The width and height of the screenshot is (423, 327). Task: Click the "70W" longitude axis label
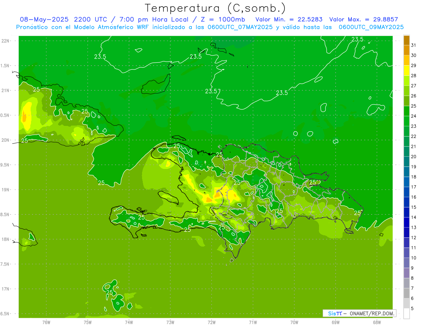(294, 322)
